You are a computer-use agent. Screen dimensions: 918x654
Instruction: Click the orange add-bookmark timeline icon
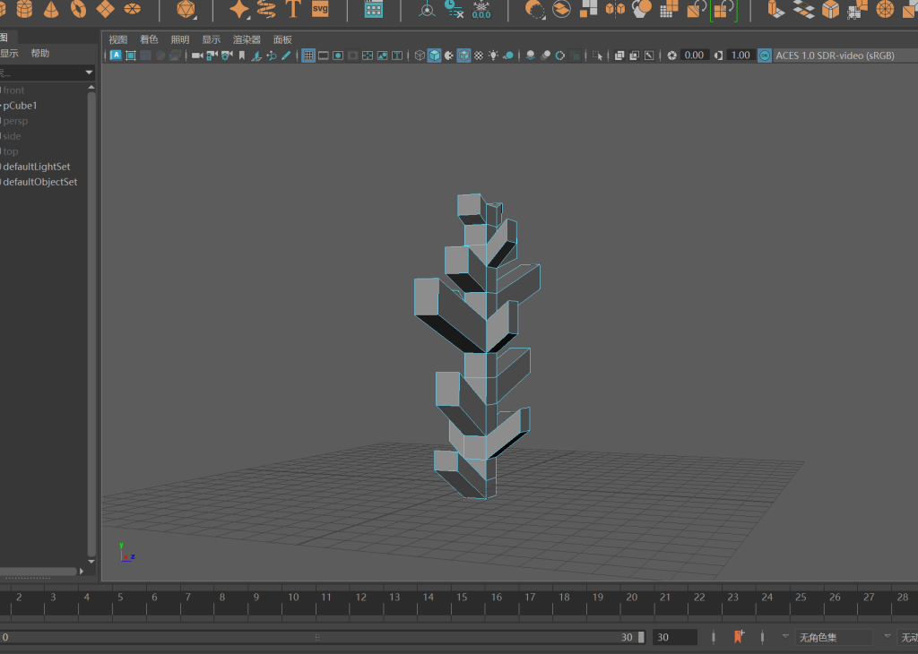[739, 636]
